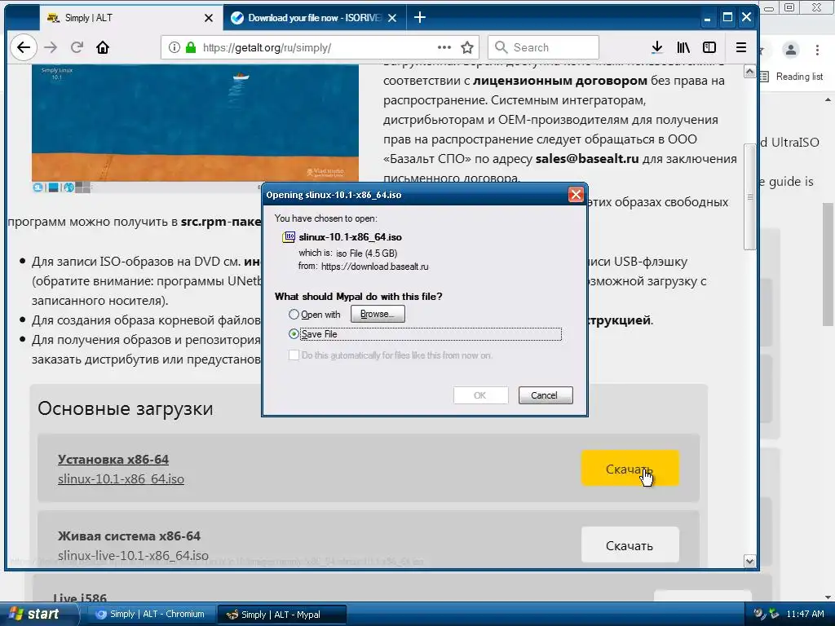The height and width of the screenshot is (626, 835).
Task: Select the Save File radio option
Action: [294, 333]
